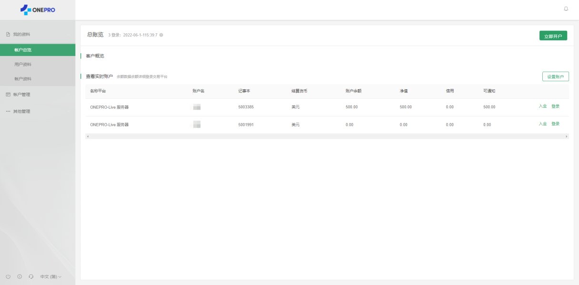Click the 名称平台 column header

tap(98, 91)
